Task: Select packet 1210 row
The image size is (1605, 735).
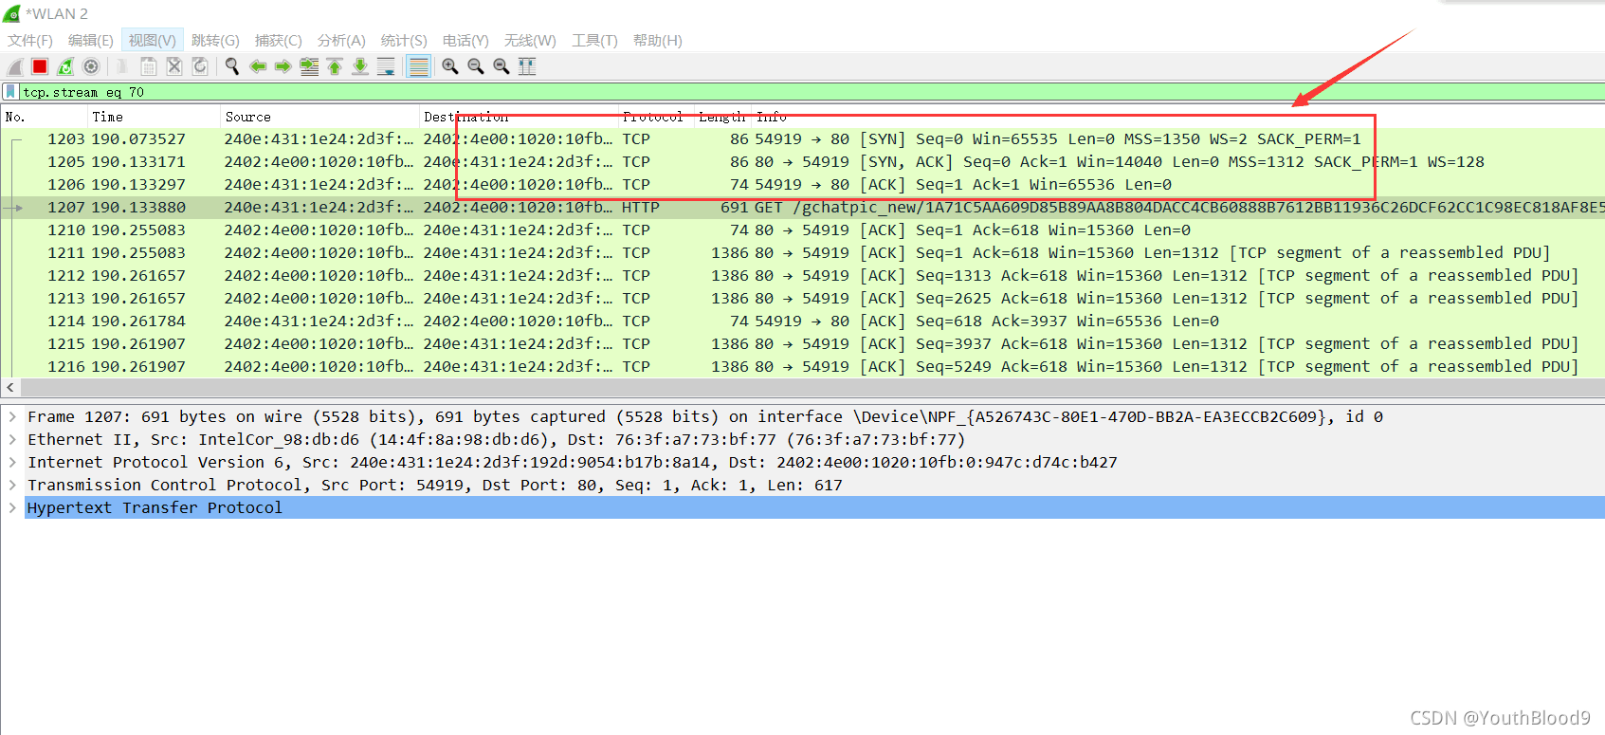Action: point(802,230)
